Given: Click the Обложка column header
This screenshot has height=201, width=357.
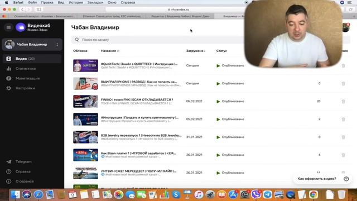Looking at the screenshot, I should [80, 51].
